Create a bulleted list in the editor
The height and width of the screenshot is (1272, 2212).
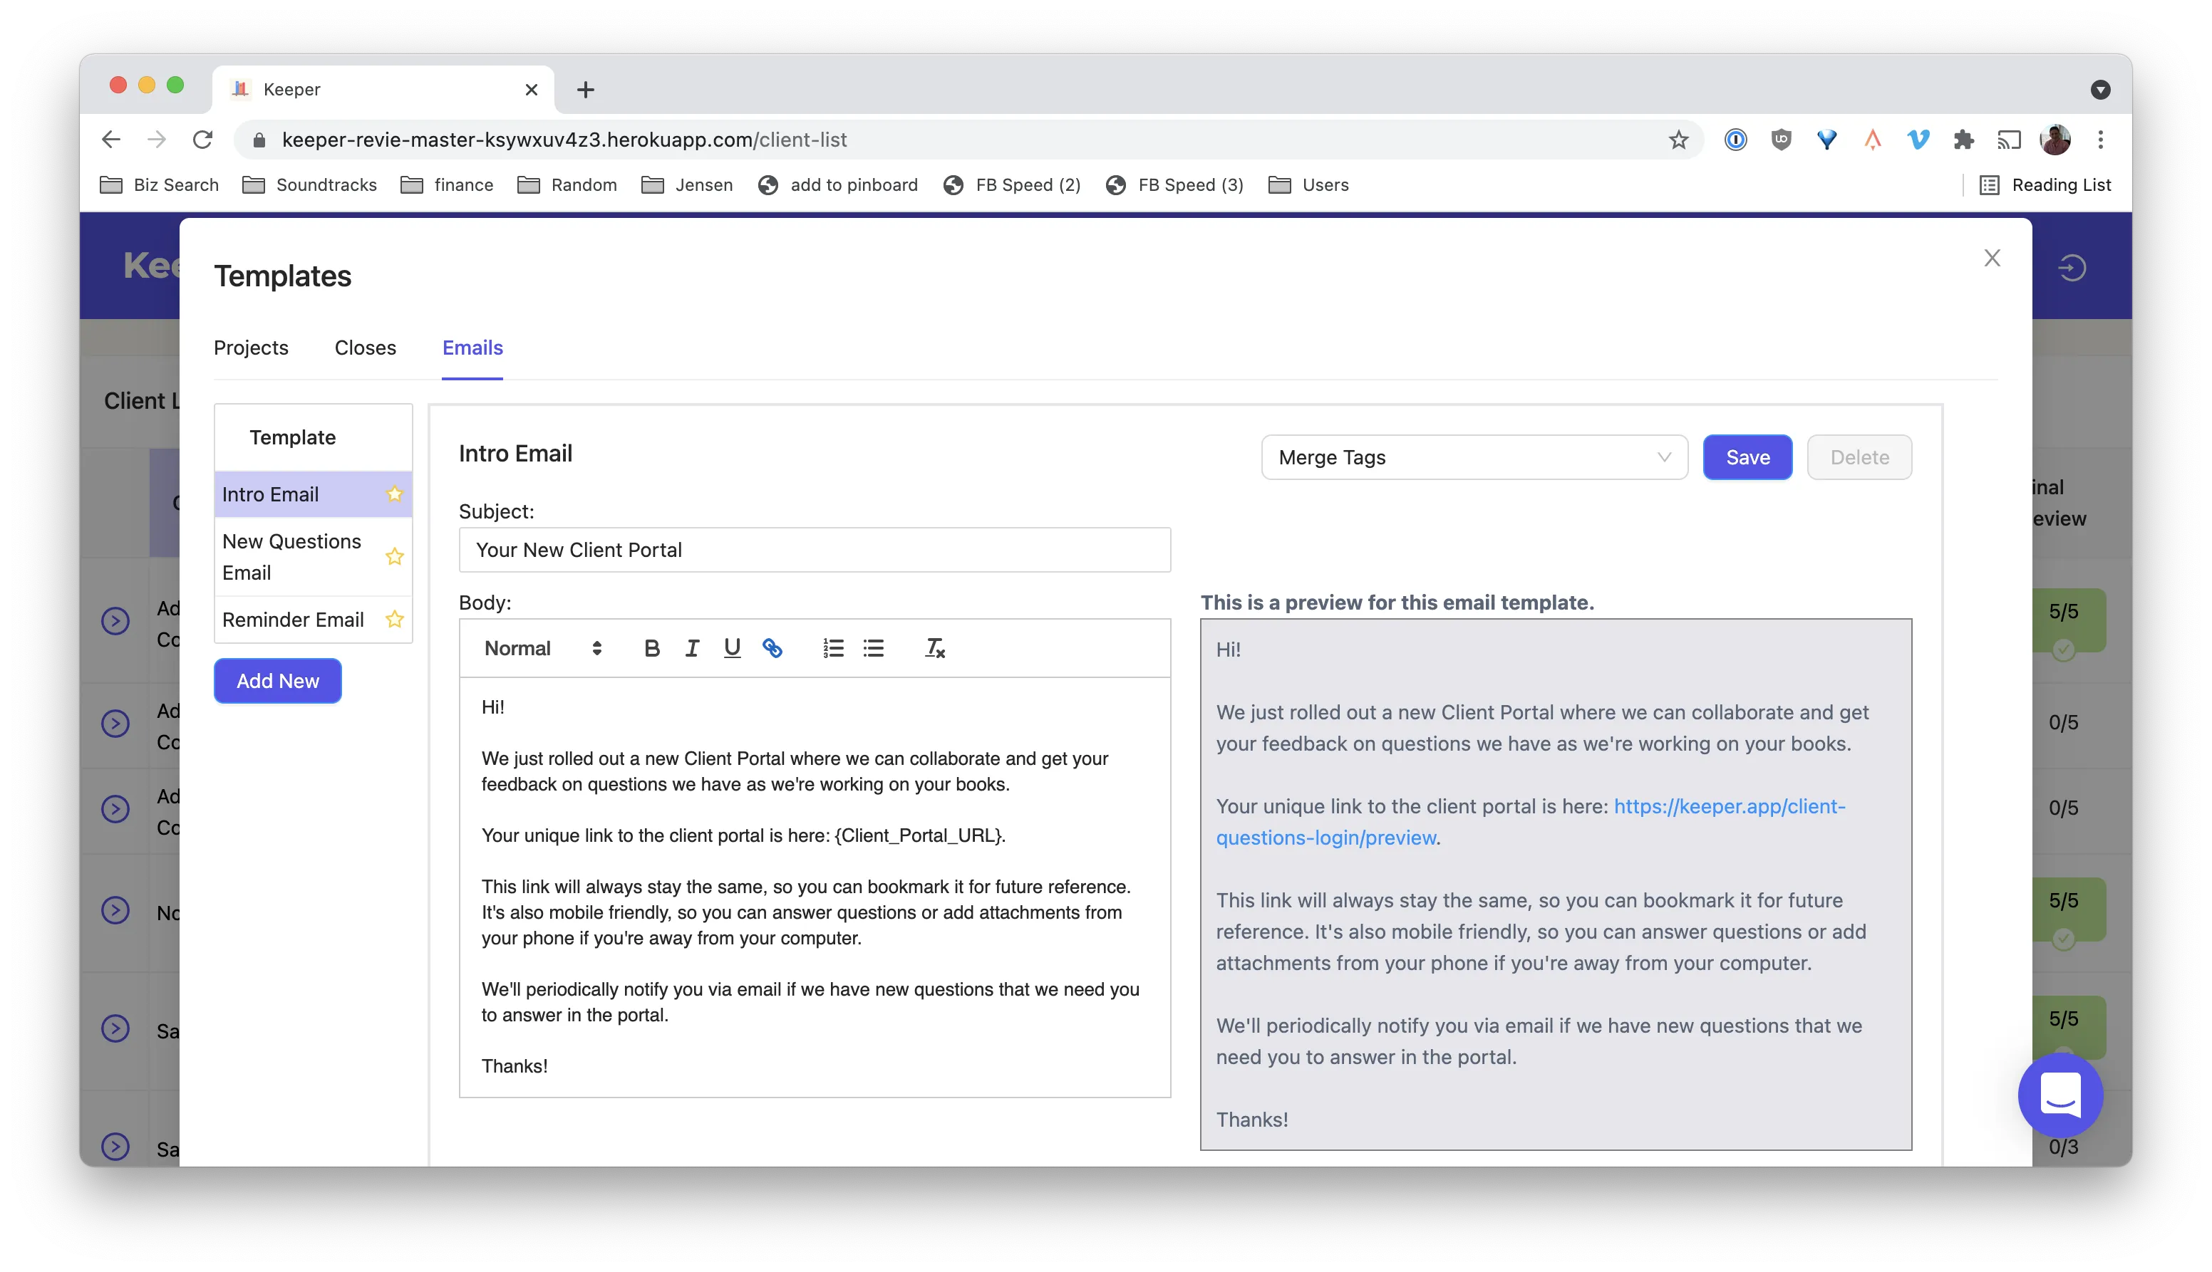pos(873,648)
